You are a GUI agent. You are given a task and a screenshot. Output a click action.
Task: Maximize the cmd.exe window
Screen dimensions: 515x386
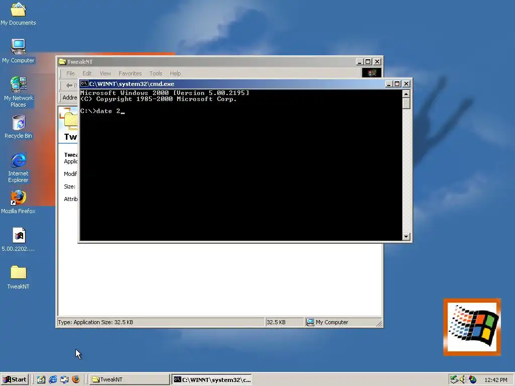click(397, 84)
